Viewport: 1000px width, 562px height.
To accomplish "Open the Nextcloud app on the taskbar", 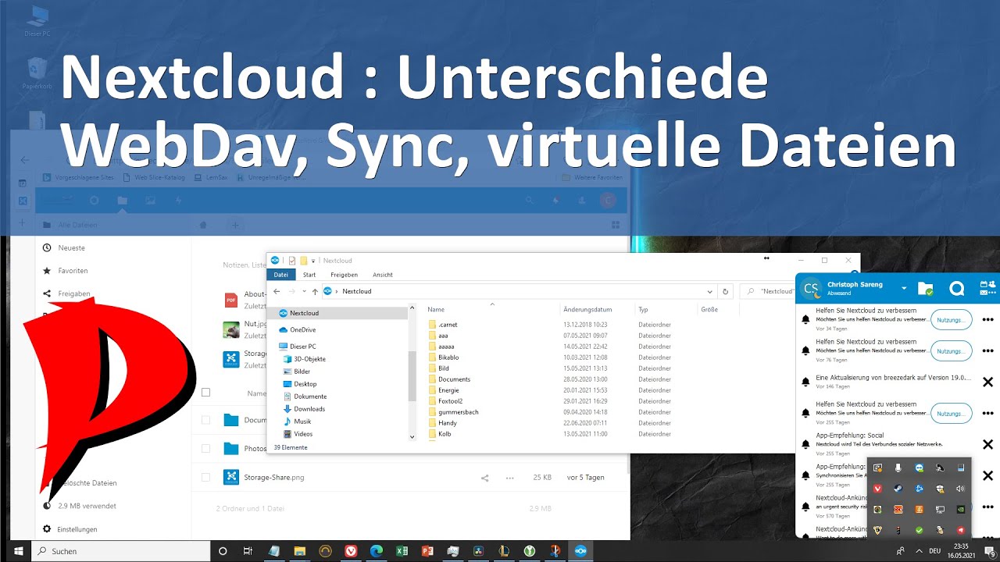I will [580, 551].
